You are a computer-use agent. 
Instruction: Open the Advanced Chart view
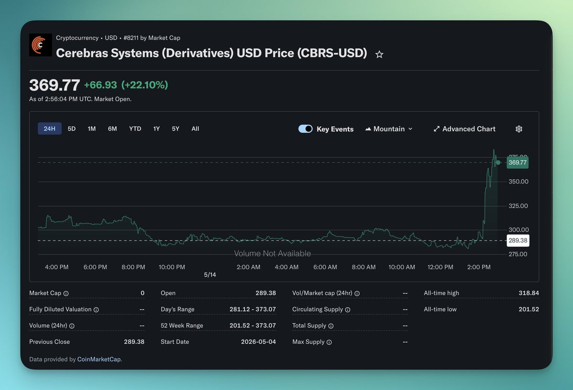[464, 129]
